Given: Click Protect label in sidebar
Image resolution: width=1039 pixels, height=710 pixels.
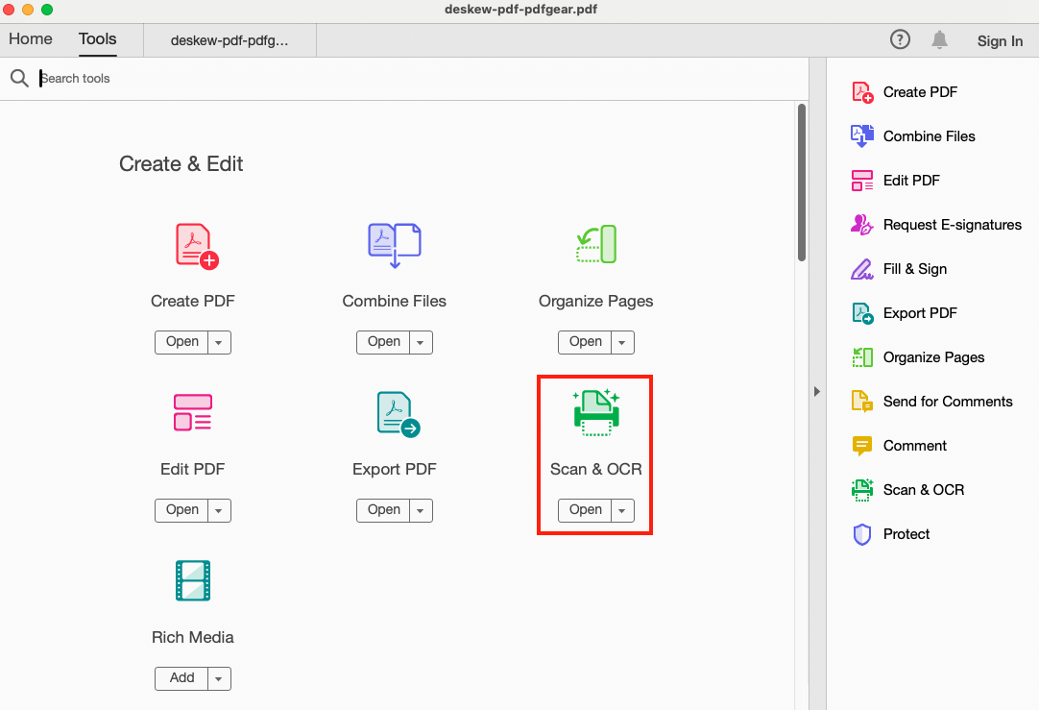Looking at the screenshot, I should point(906,534).
